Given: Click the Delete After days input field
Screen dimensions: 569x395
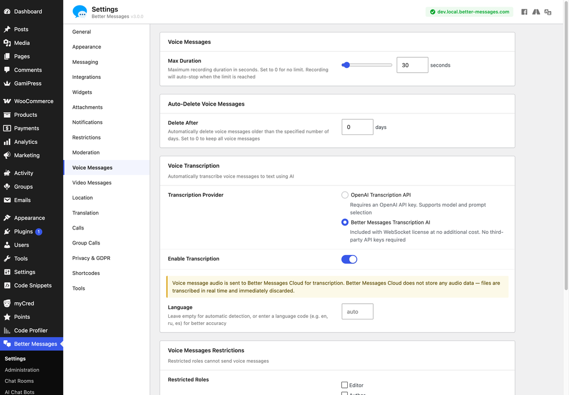Looking at the screenshot, I should pos(357,127).
